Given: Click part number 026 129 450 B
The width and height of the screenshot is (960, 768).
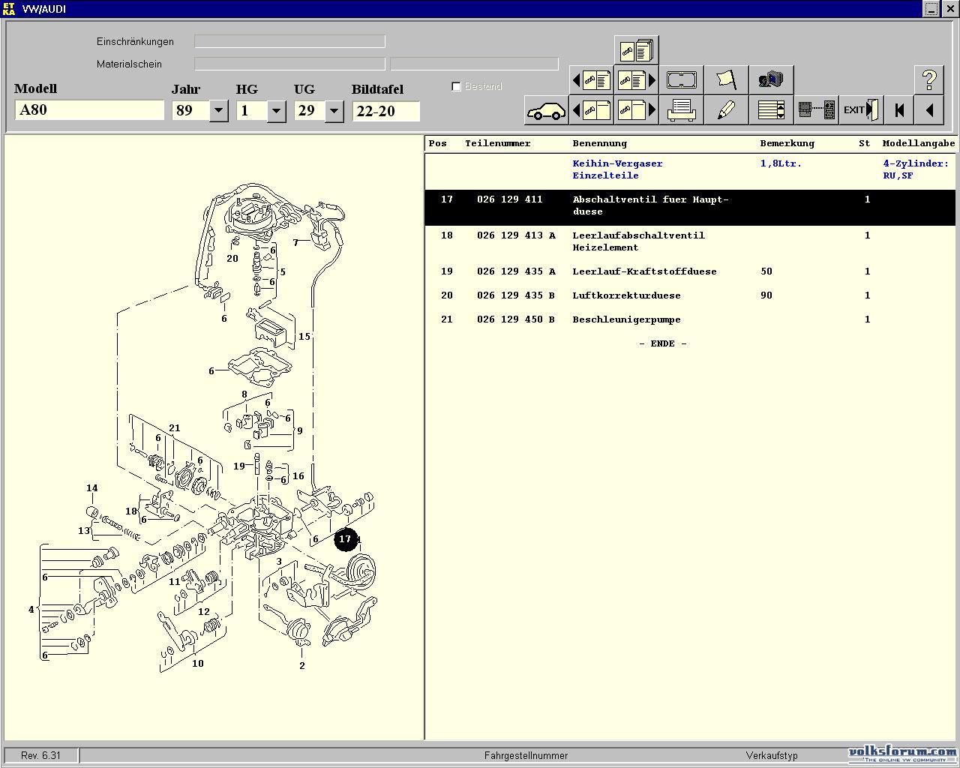Looking at the screenshot, I should point(516,319).
